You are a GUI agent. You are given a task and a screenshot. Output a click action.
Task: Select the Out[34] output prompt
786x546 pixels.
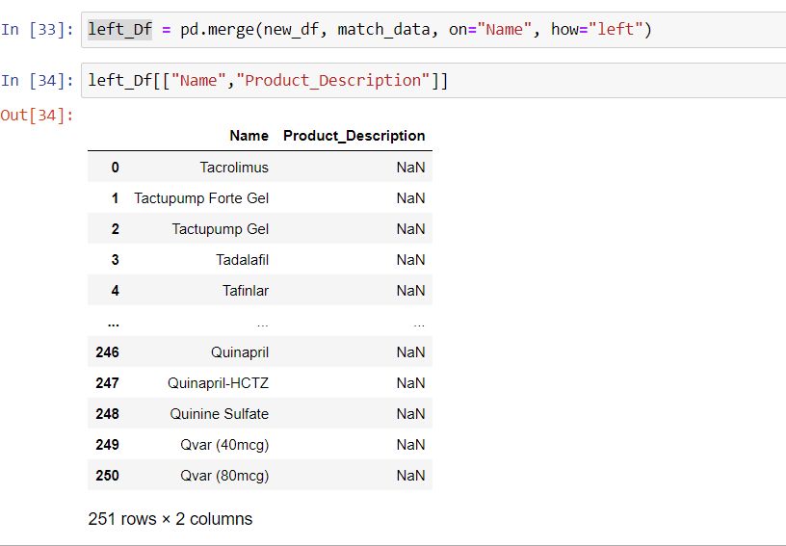tap(37, 116)
